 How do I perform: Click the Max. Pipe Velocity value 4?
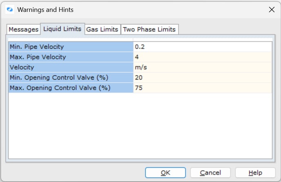coord(202,57)
